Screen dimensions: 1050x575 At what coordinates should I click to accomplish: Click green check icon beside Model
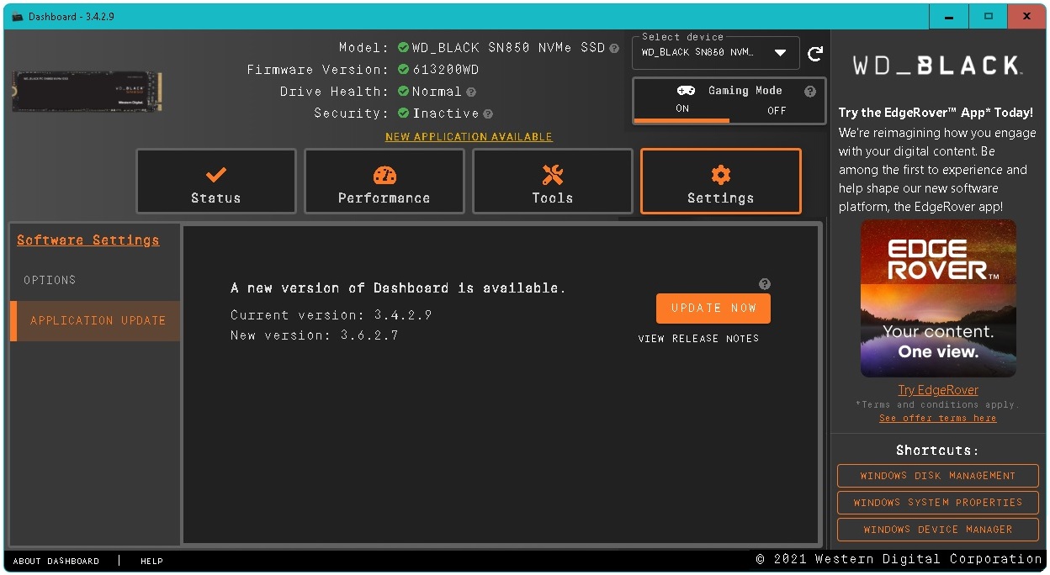pos(403,48)
